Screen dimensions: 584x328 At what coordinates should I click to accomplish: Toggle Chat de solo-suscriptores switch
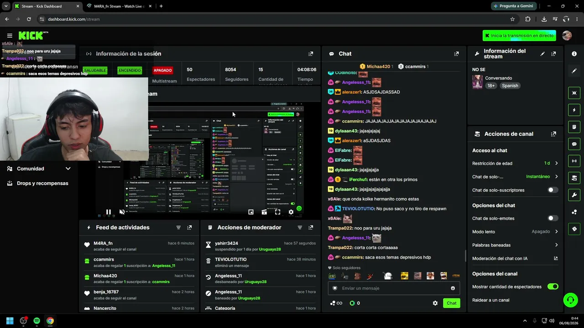click(x=553, y=190)
